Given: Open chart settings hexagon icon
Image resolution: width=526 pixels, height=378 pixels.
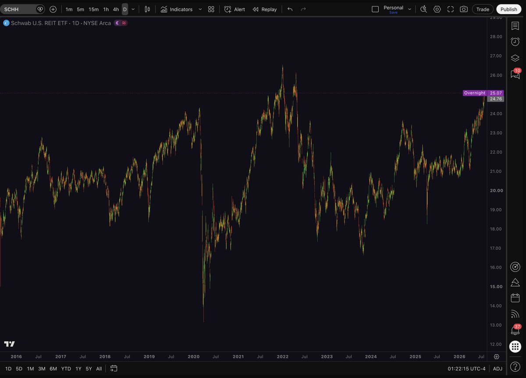Looking at the screenshot, I should [437, 9].
